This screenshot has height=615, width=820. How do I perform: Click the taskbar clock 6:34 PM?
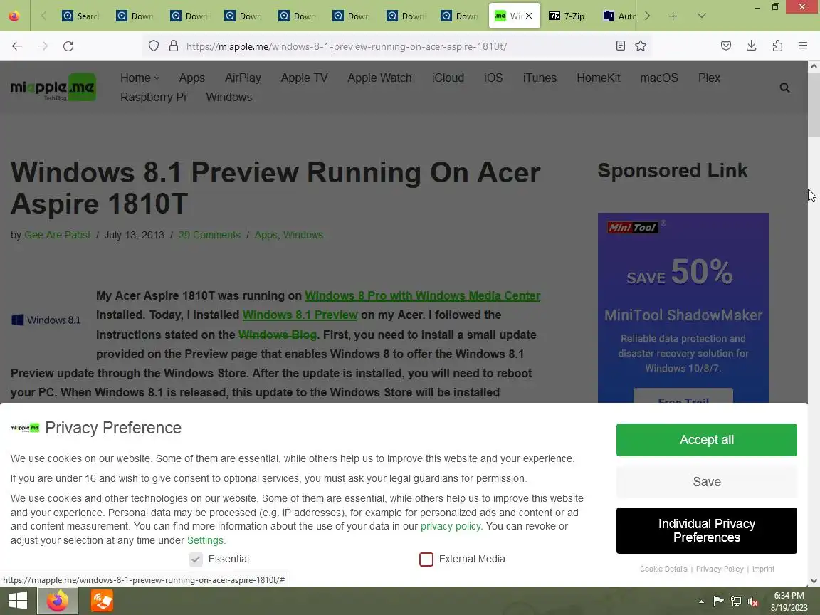[789, 596]
